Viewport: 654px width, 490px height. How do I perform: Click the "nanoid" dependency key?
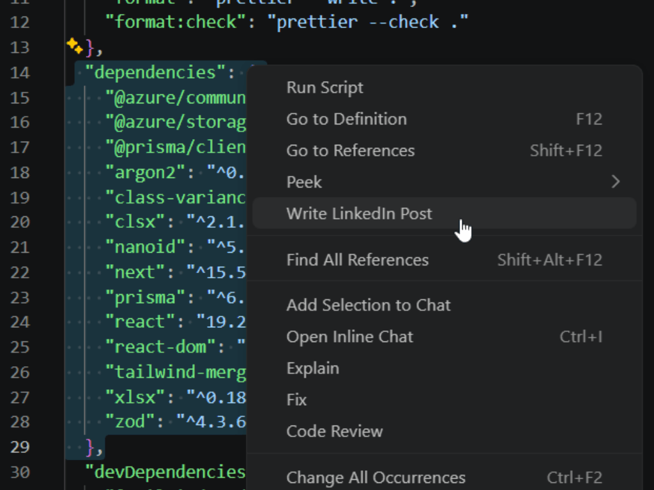click(145, 247)
